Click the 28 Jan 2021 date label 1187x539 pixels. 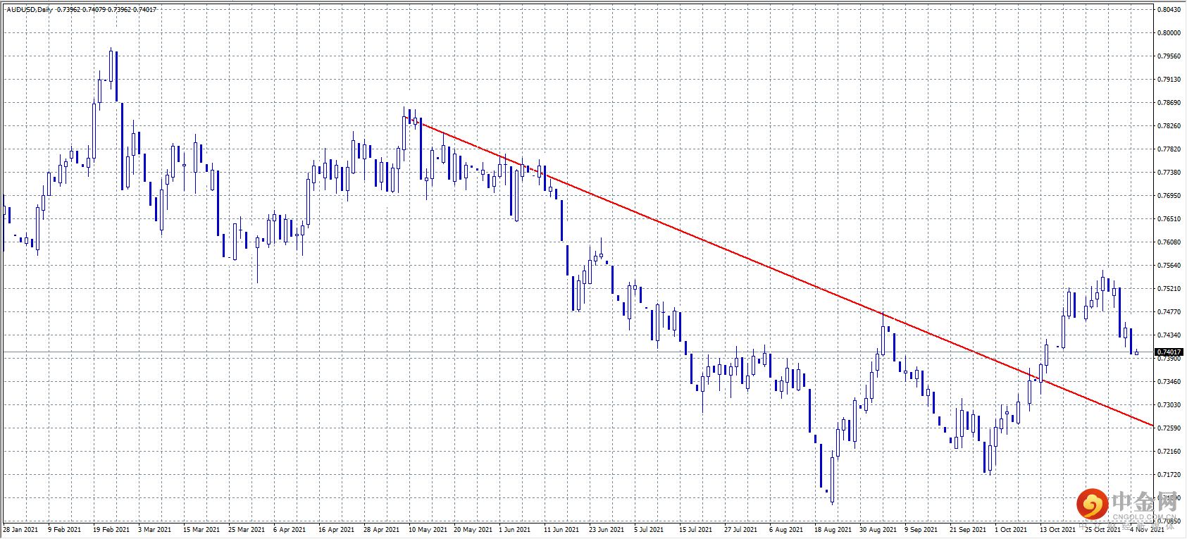coord(20,530)
